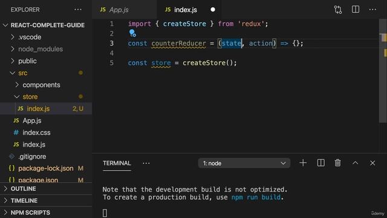
Task: Open the terminal selector dropdown '1: node'
Action: [x=244, y=163]
